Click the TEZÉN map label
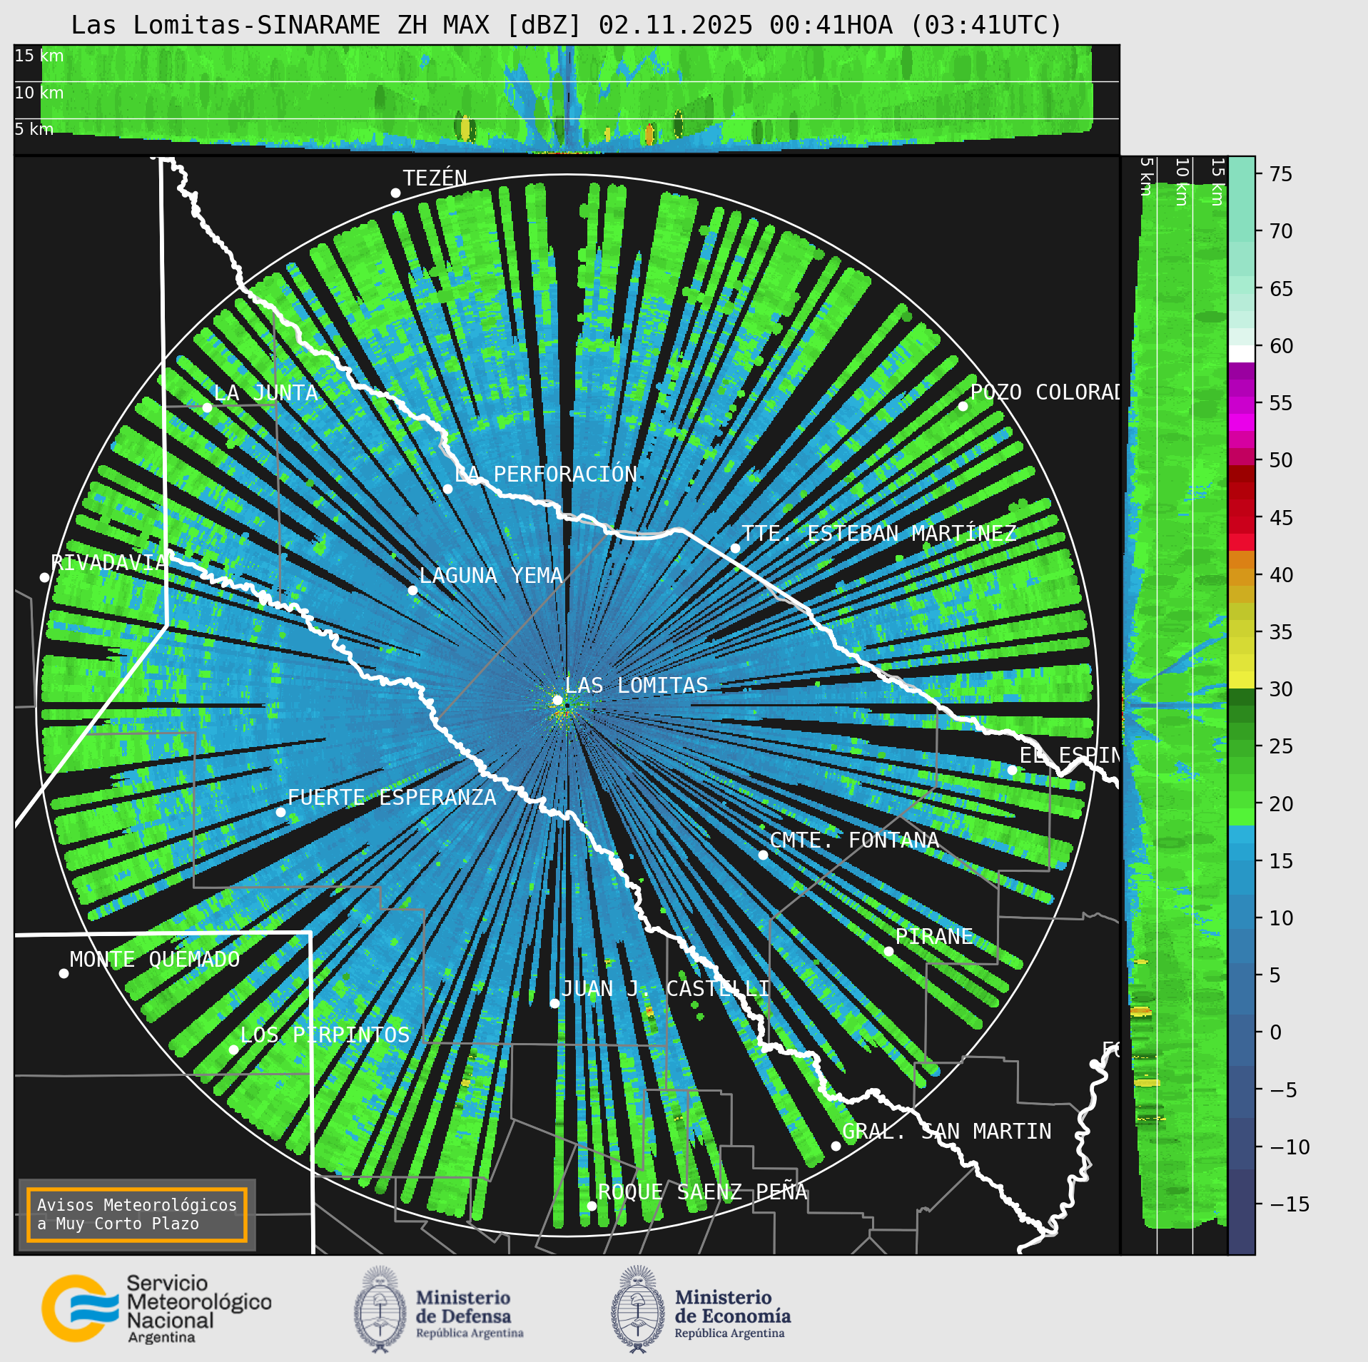1368x1362 pixels. pyautogui.click(x=435, y=178)
